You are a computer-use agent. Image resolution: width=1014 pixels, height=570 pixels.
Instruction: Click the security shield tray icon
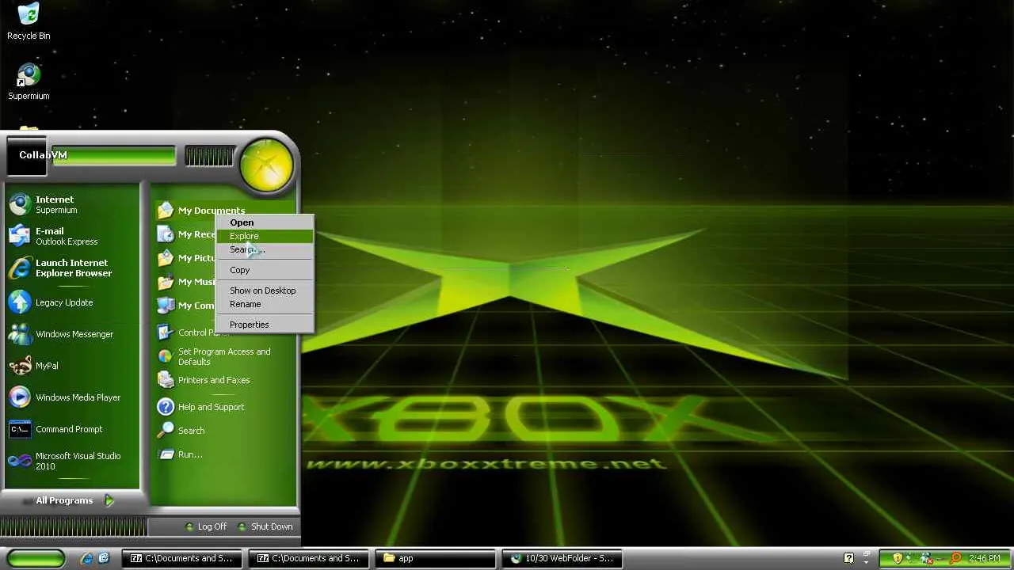[x=898, y=558]
